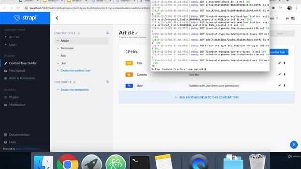Search content types with magnifier icon
Screen dimensions: 301x169
108,33
